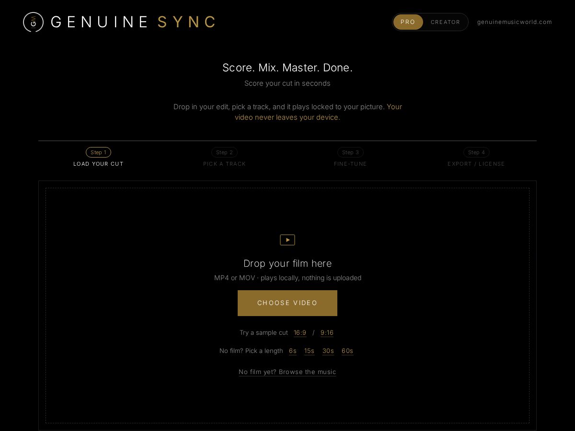The height and width of the screenshot is (431, 575).
Task: Click the play film icon in drop zone
Action: click(x=287, y=240)
